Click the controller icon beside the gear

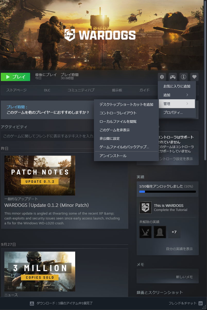(173, 77)
